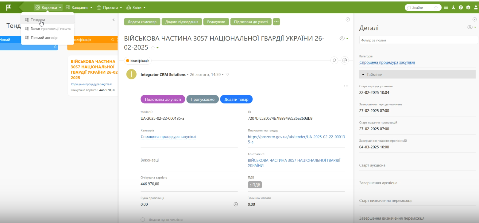The width and height of the screenshot is (479, 223).
Task: Like the Integrator CRM Solutions post heart
Action: click(x=227, y=74)
